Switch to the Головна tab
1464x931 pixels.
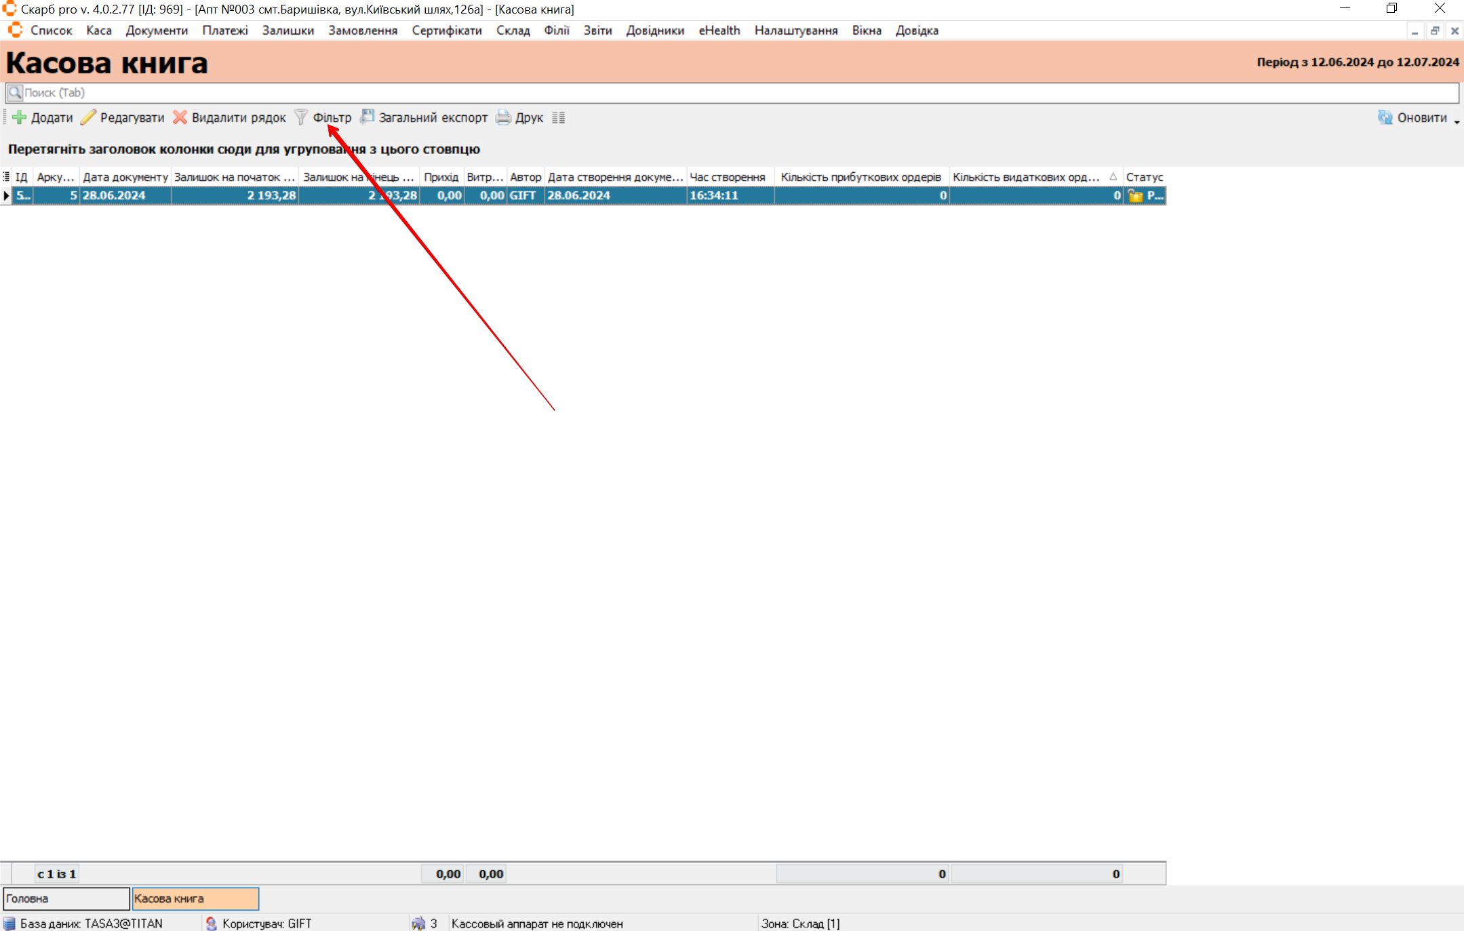[x=66, y=898]
